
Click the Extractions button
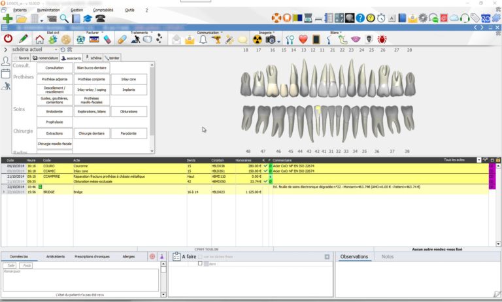click(x=54, y=133)
